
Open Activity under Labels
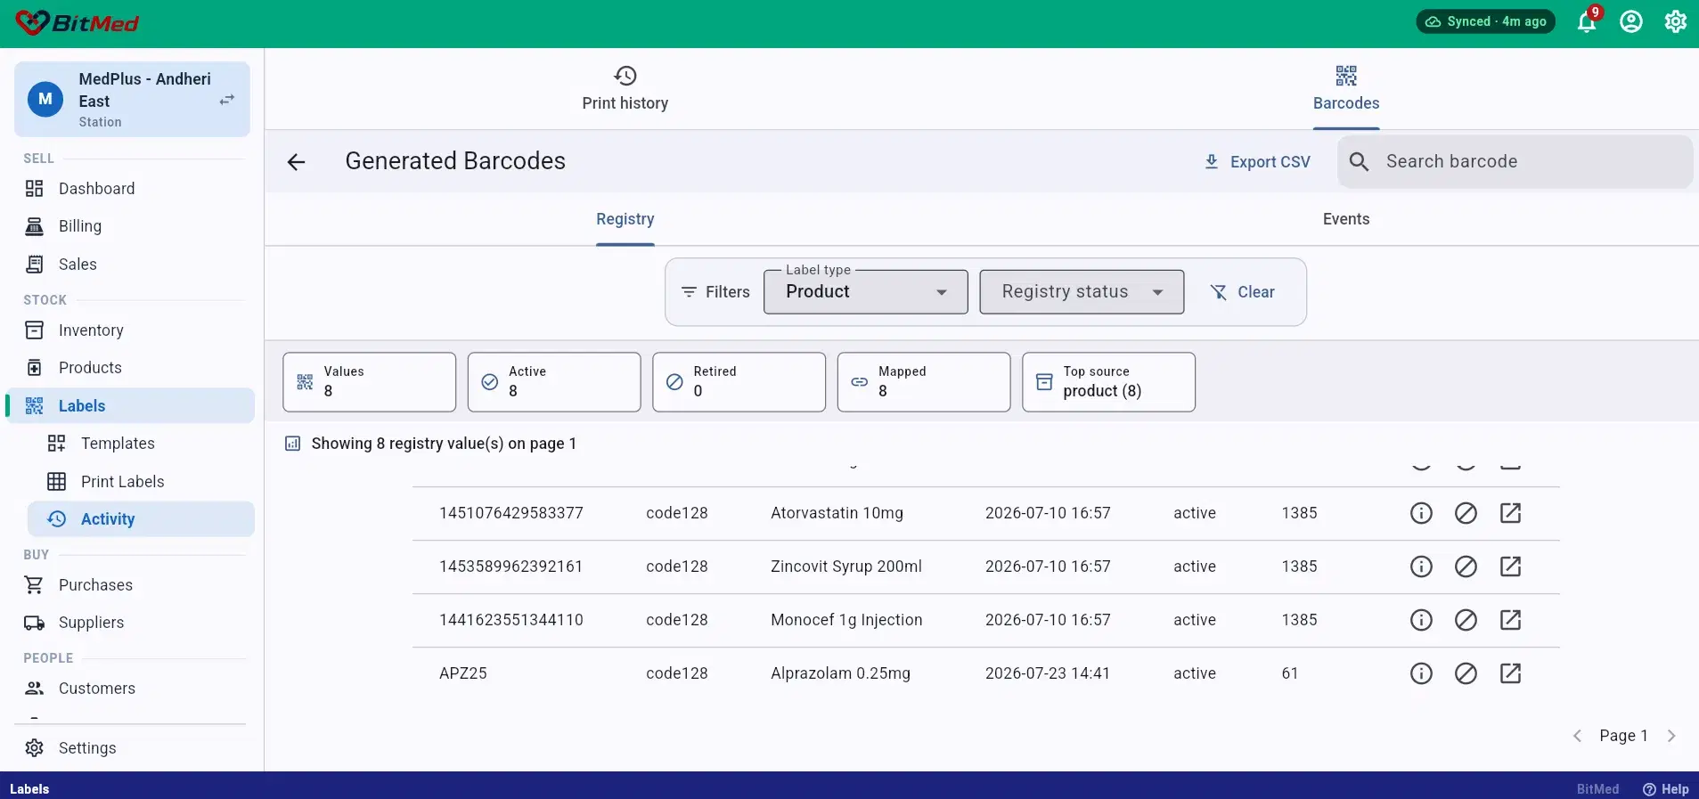click(x=141, y=519)
